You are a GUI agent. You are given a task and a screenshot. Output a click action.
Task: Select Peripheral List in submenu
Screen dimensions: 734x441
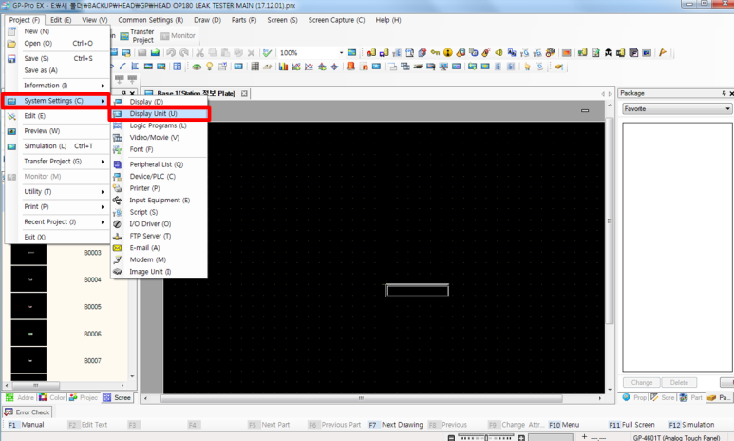pyautogui.click(x=160, y=164)
